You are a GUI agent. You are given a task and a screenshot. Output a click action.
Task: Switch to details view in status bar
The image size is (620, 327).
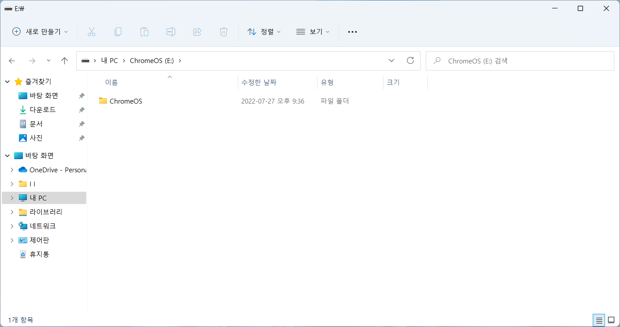tap(599, 320)
